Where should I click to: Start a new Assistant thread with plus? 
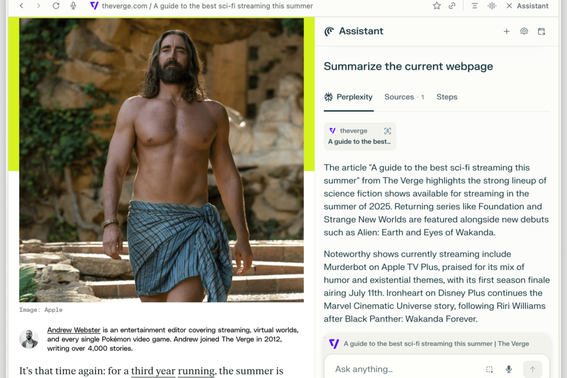tap(506, 32)
